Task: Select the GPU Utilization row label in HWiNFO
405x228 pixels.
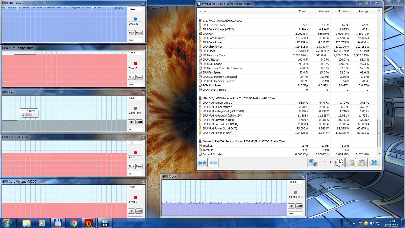Action: pos(211,60)
